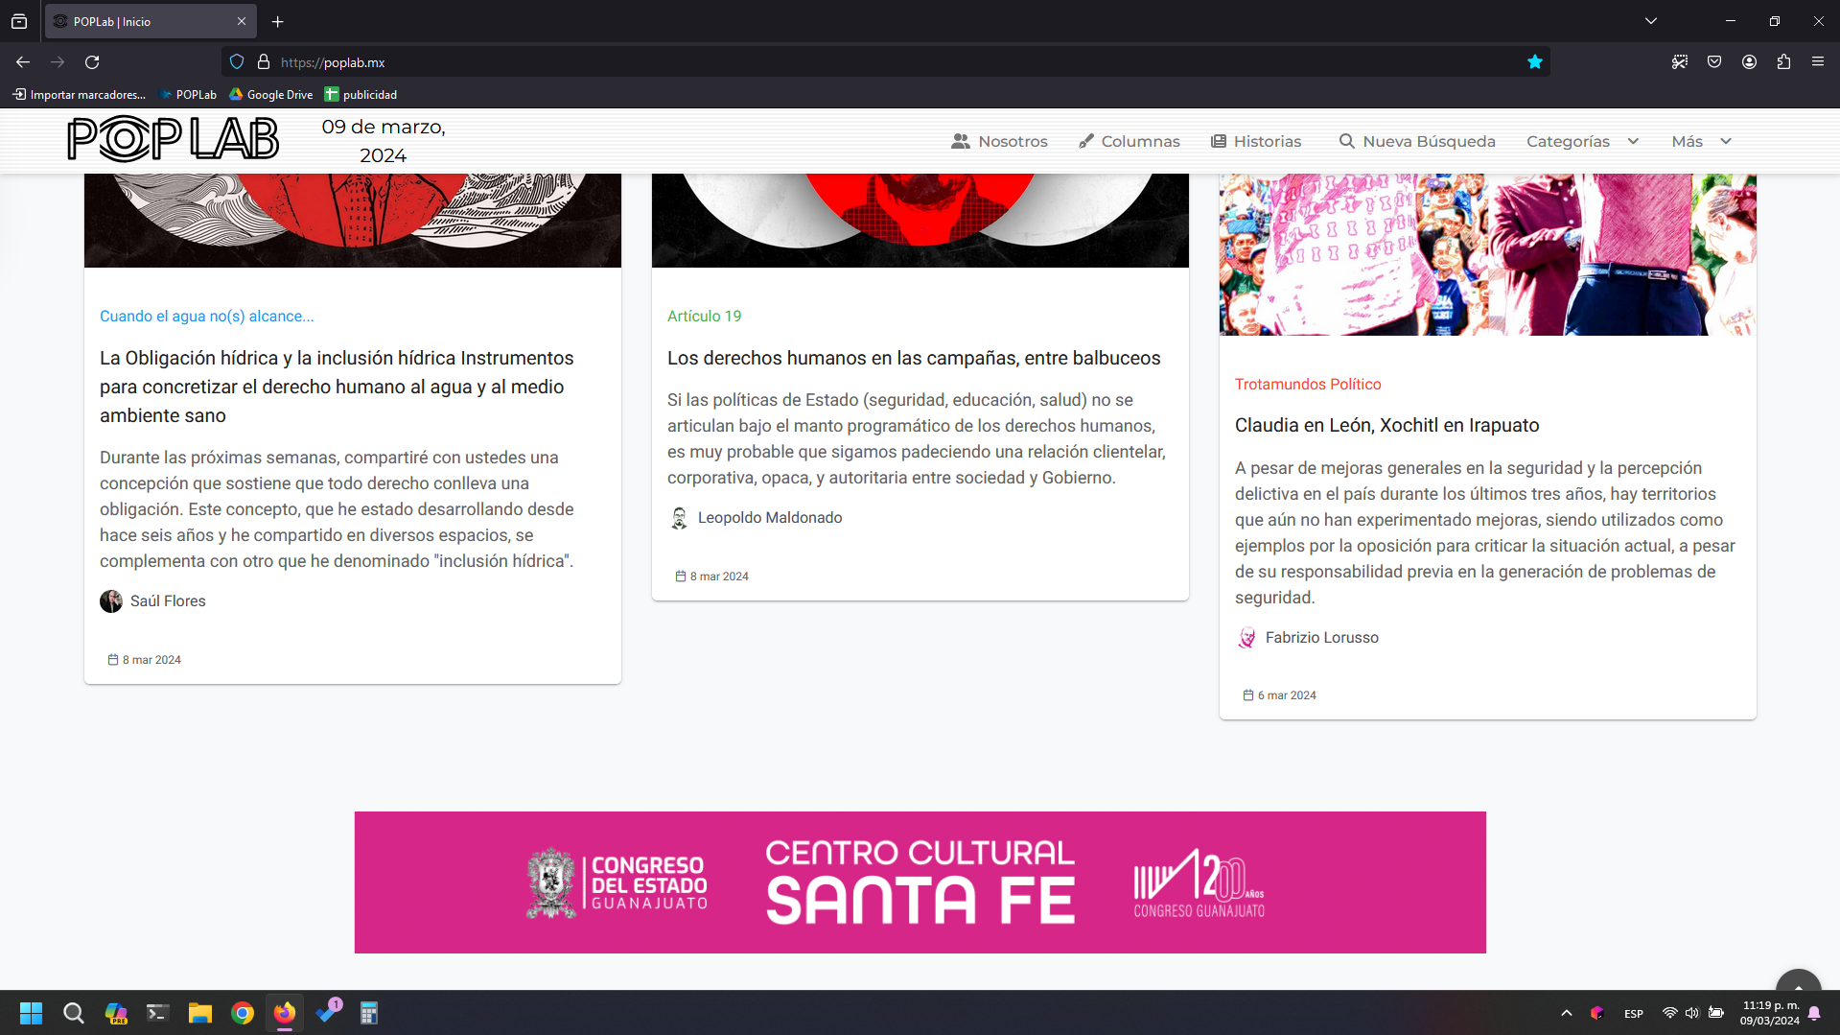Click the bookmark star icon in address bar
Image resolution: width=1840 pixels, height=1035 pixels.
click(1534, 62)
